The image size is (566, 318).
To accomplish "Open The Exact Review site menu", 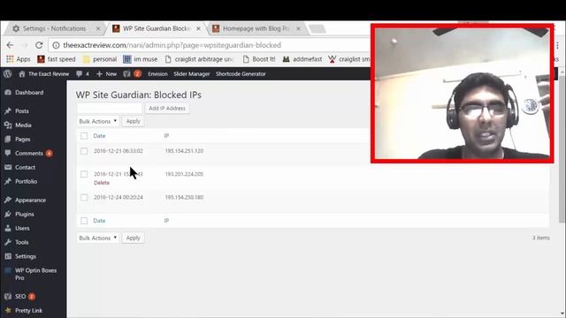I will click(43, 73).
